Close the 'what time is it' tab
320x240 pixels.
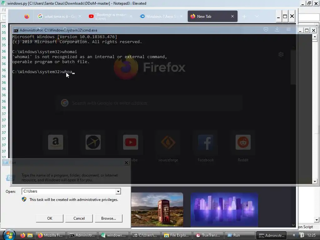pyautogui.click(x=80, y=16)
